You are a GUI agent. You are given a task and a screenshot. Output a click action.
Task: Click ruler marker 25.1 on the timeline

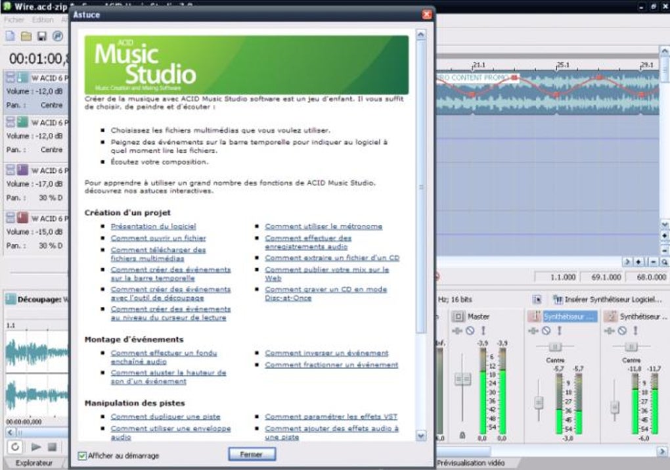point(563,65)
